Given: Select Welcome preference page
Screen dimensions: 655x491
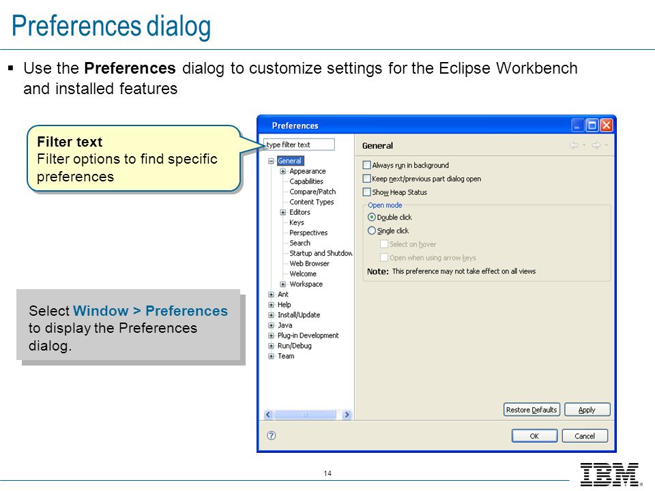Looking at the screenshot, I should point(303,274).
